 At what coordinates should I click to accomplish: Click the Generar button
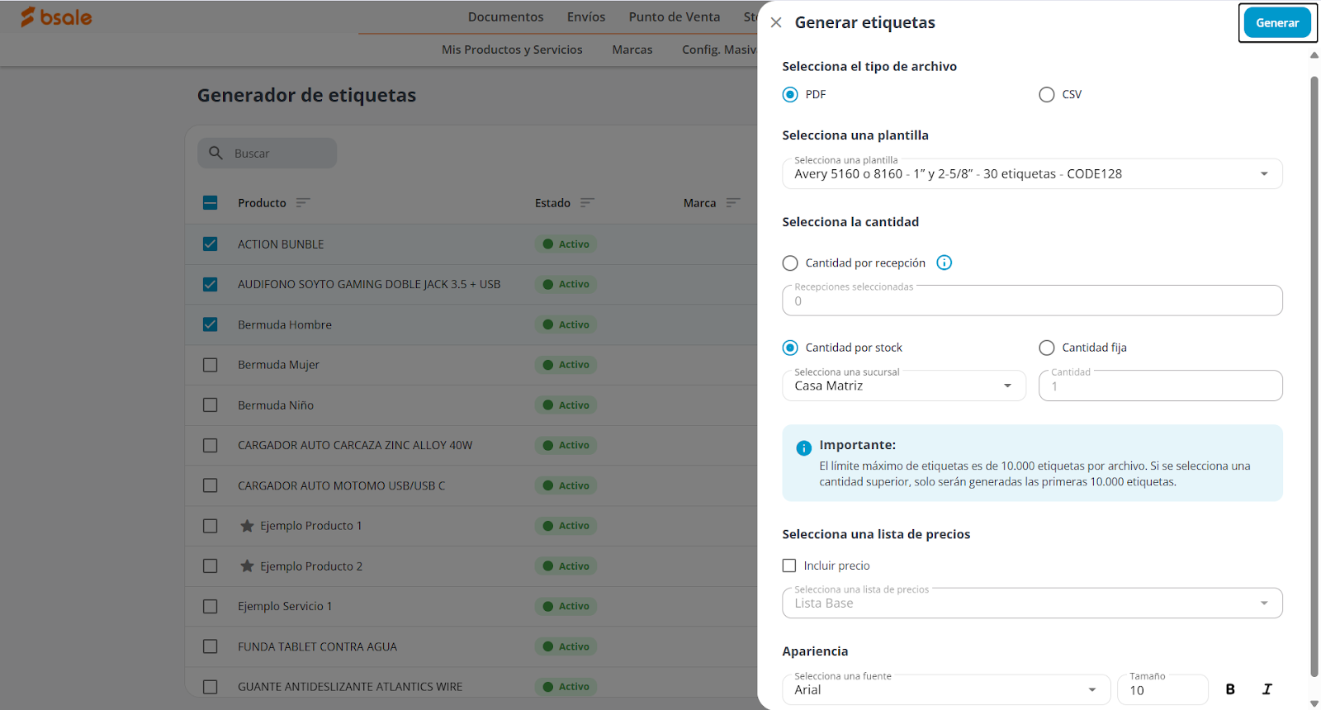tap(1277, 23)
